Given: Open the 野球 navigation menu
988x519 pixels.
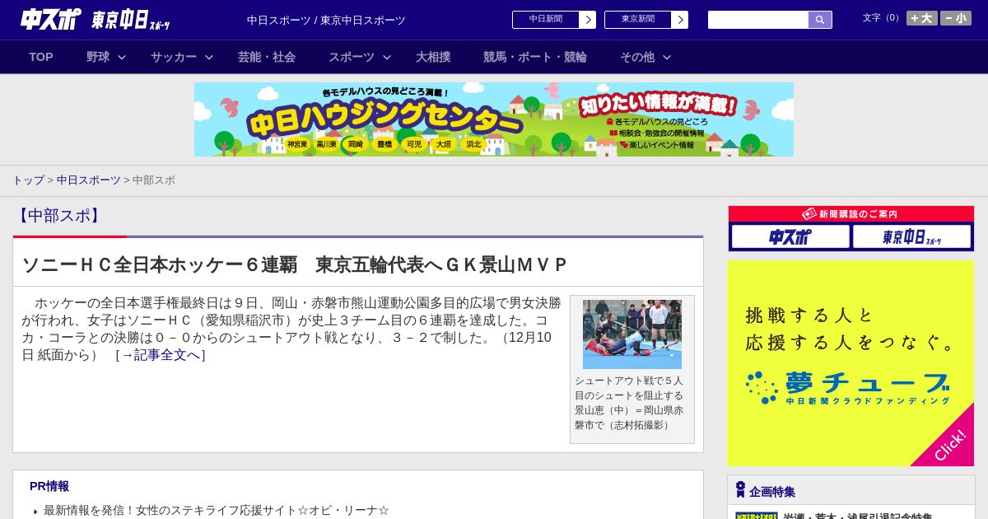Looking at the screenshot, I should click(x=98, y=57).
